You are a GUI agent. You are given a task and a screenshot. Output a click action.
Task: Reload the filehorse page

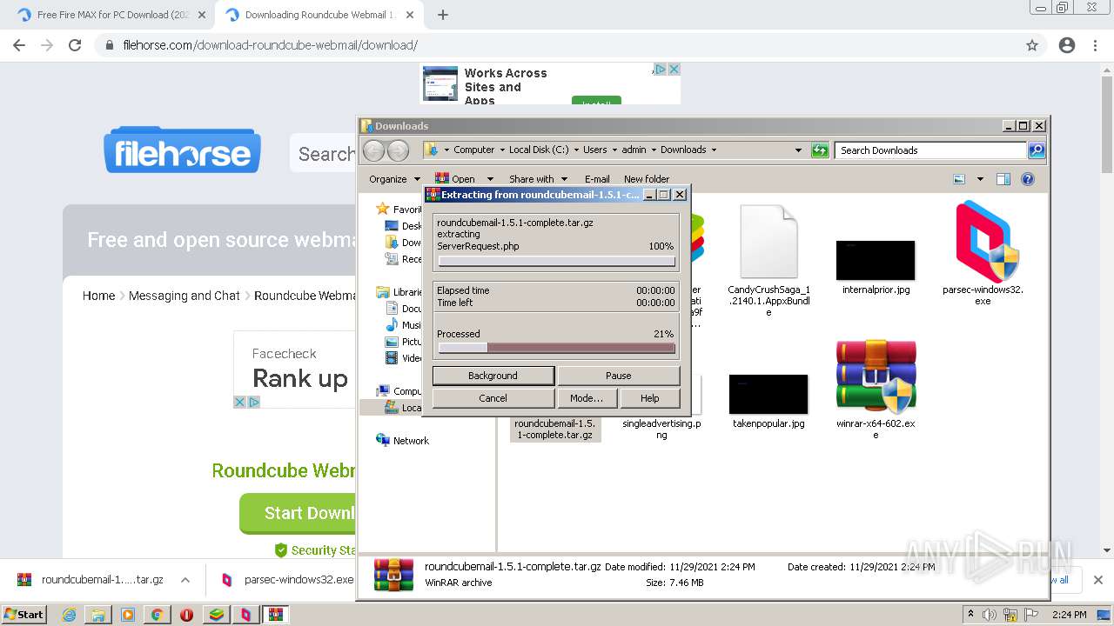point(75,45)
